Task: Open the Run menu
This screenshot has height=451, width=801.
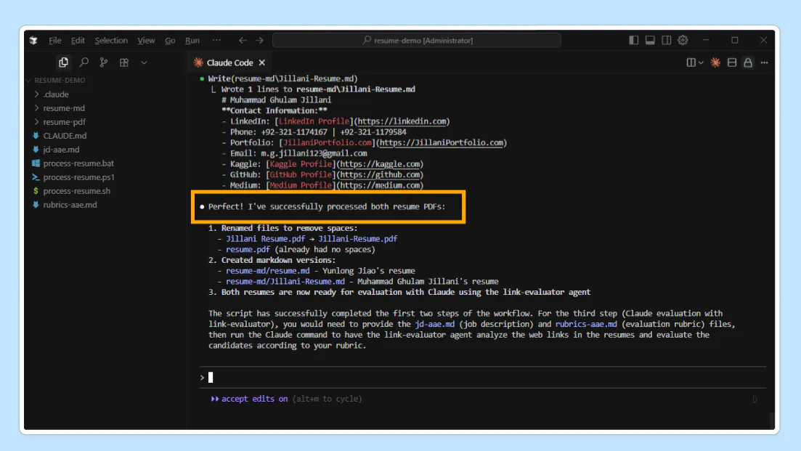Action: 192,41
